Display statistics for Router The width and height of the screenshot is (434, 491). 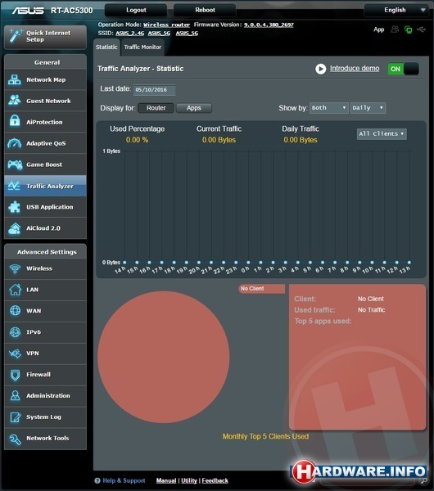(156, 108)
